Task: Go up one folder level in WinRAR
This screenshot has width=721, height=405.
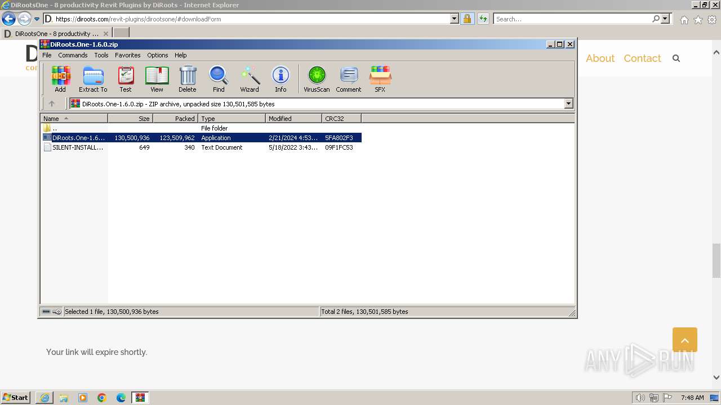Action: (x=52, y=103)
